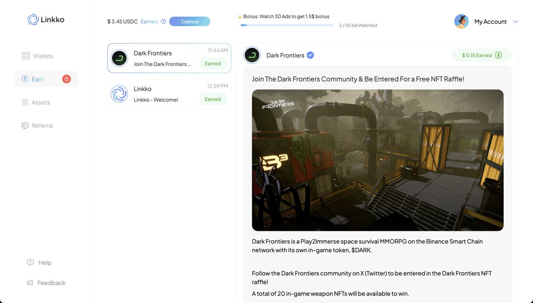
Task: Click the Wallets grid icon
Action: pos(26,56)
